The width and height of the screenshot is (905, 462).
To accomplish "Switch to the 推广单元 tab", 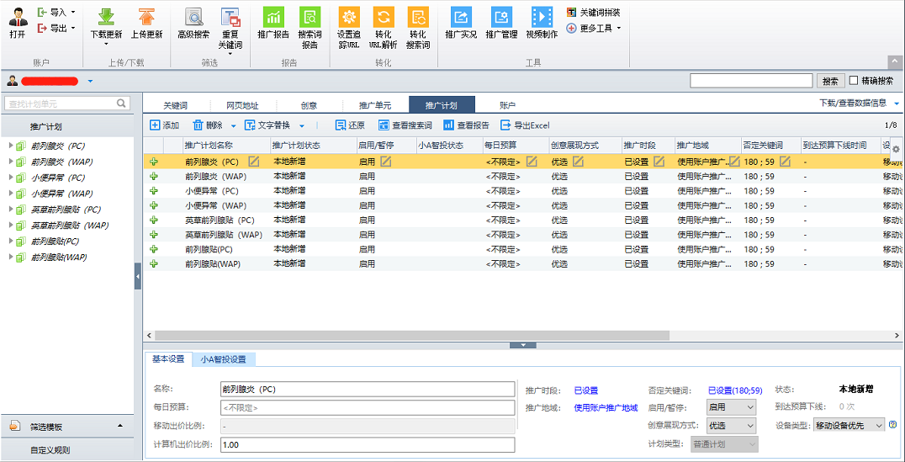I will point(375,106).
